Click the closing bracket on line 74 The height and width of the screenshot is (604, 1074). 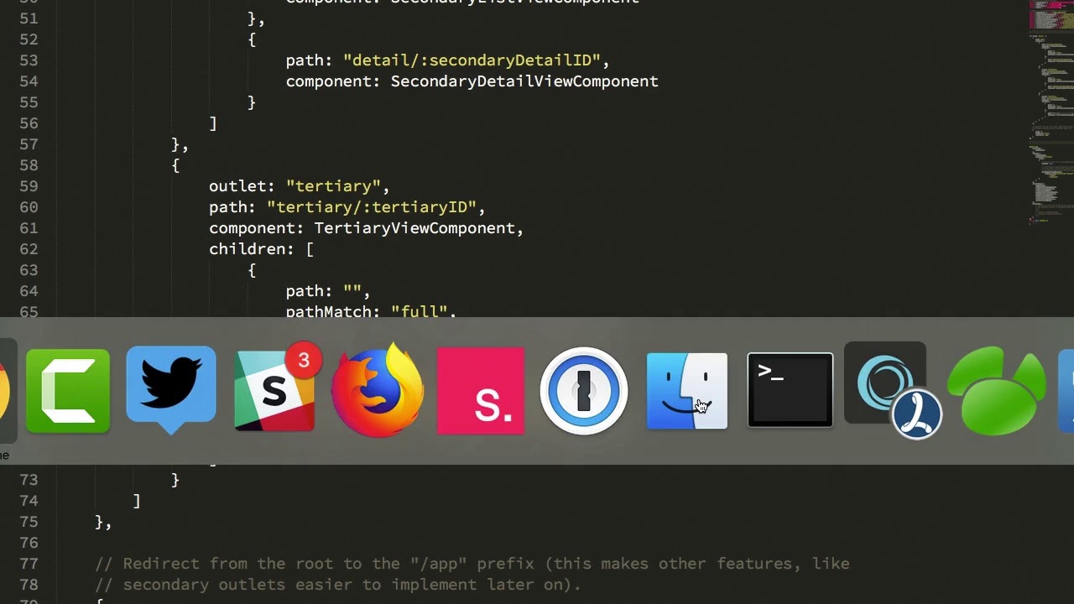tap(137, 501)
